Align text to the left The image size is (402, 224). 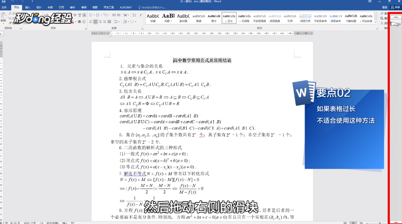tap(91, 22)
